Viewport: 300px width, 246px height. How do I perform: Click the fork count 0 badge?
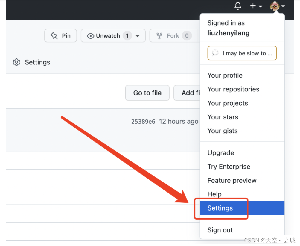(x=187, y=36)
